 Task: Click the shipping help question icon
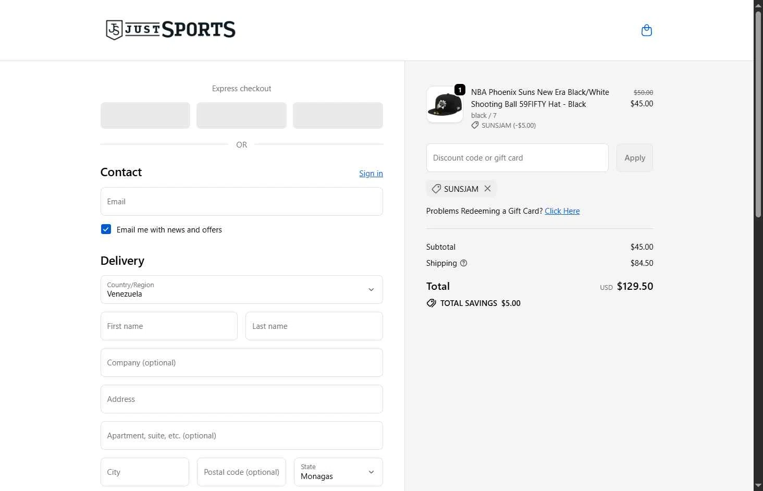click(x=463, y=263)
